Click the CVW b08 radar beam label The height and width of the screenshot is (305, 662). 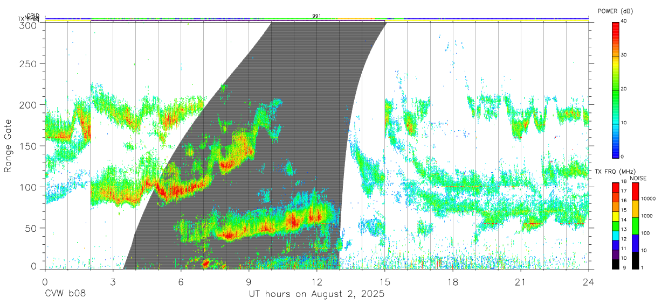coord(65,294)
